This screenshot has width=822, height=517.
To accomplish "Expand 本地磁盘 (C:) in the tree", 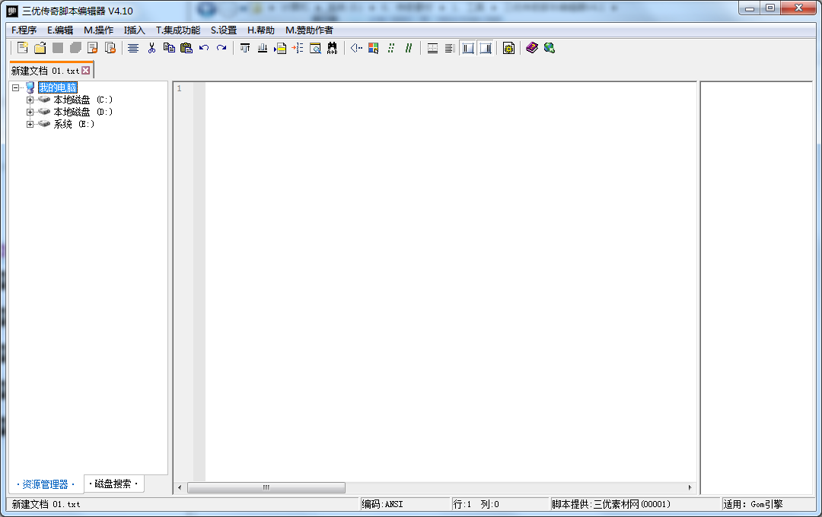I will click(30, 100).
